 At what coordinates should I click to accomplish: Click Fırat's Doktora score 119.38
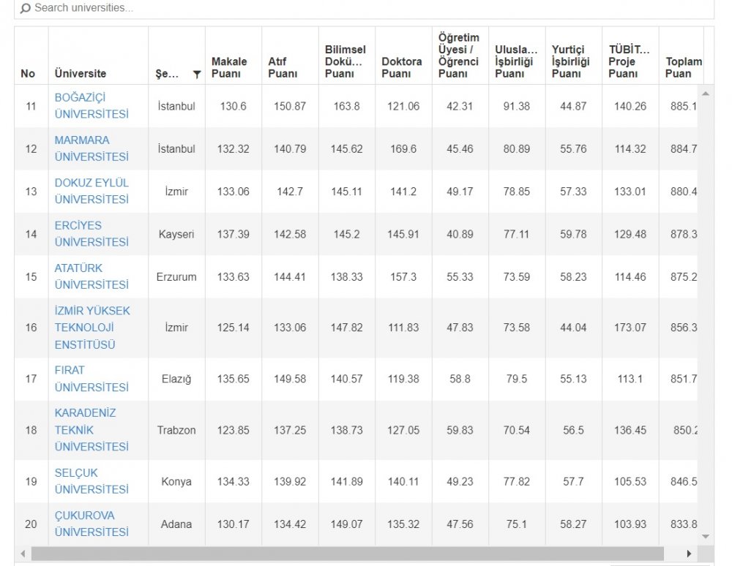(x=403, y=379)
